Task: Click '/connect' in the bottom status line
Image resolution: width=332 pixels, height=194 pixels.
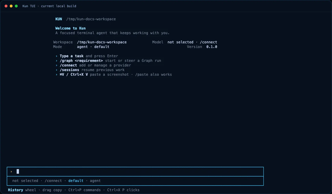Action: click(x=53, y=181)
